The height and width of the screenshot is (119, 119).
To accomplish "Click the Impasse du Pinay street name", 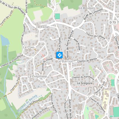I will coord(39,113).
